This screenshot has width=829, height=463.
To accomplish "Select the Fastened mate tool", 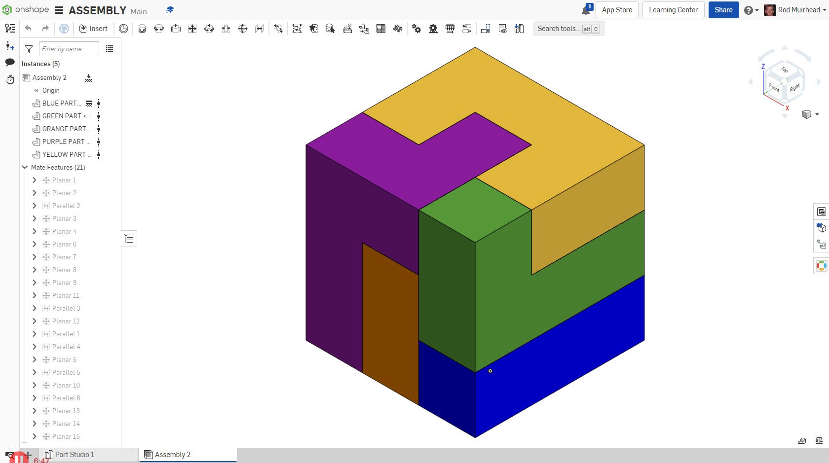I will pyautogui.click(x=142, y=29).
